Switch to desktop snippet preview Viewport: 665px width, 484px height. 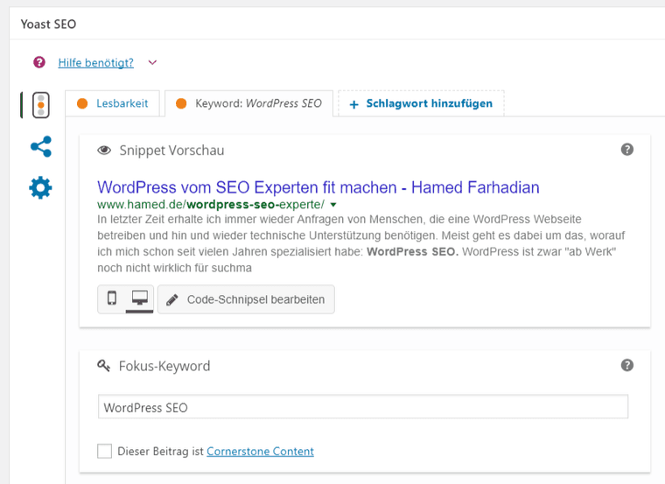tap(139, 298)
